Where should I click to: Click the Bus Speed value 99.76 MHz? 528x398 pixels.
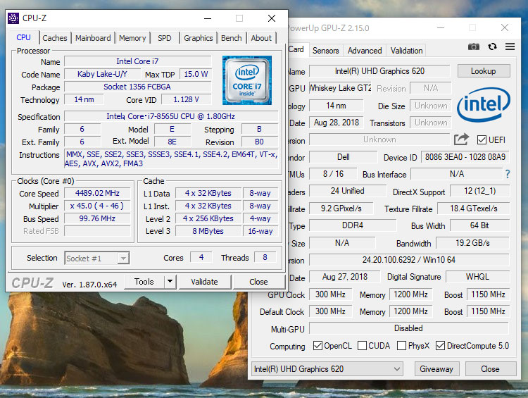coord(97,218)
